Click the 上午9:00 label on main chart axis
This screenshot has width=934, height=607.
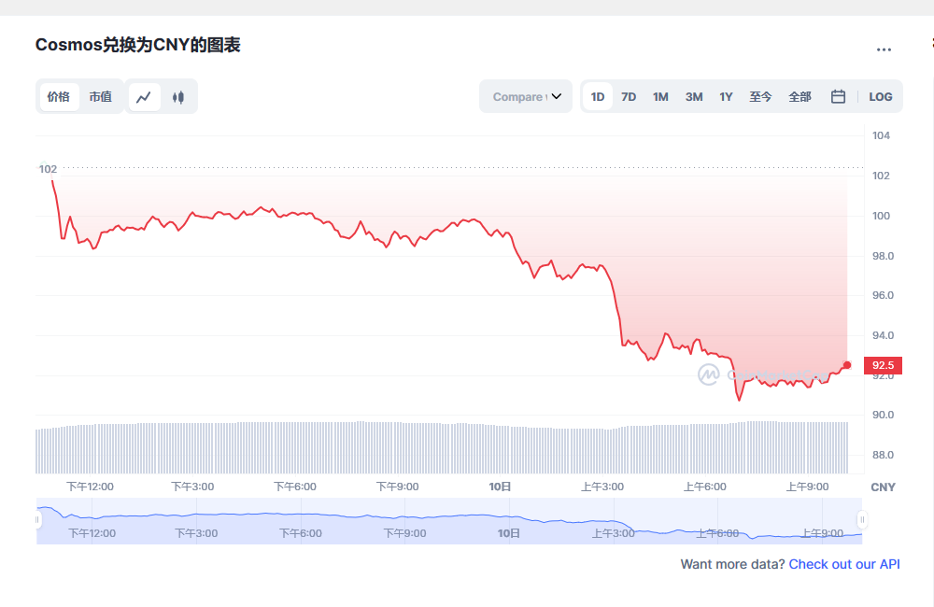coord(807,487)
